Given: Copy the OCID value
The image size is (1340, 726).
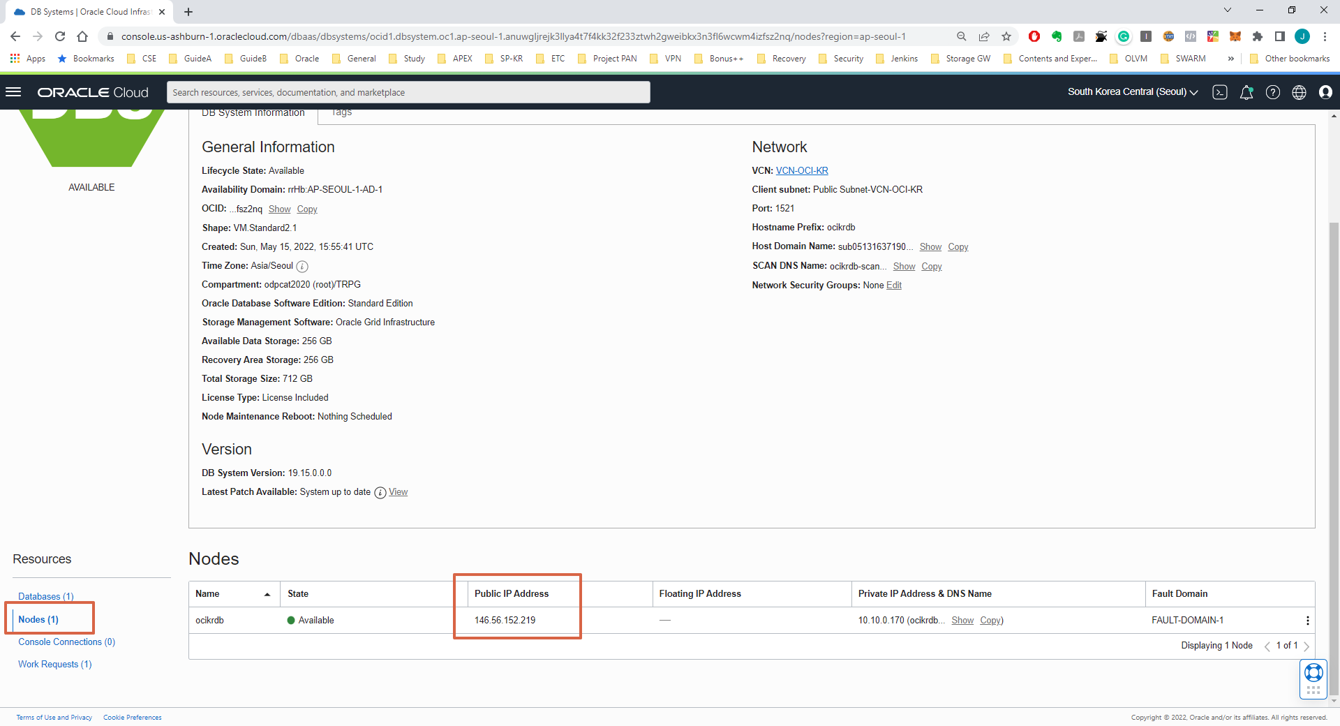Looking at the screenshot, I should tap(307, 209).
